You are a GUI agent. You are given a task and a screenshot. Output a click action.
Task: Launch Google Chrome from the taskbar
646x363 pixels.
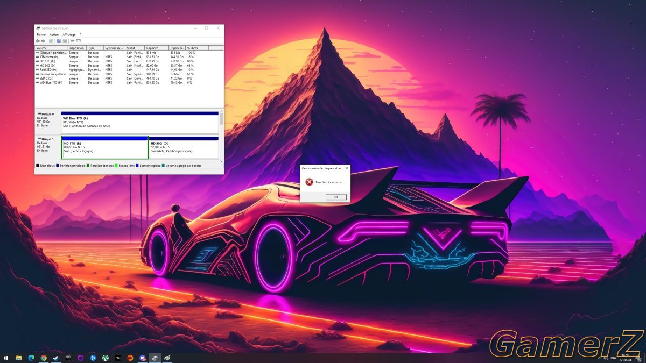click(43, 358)
